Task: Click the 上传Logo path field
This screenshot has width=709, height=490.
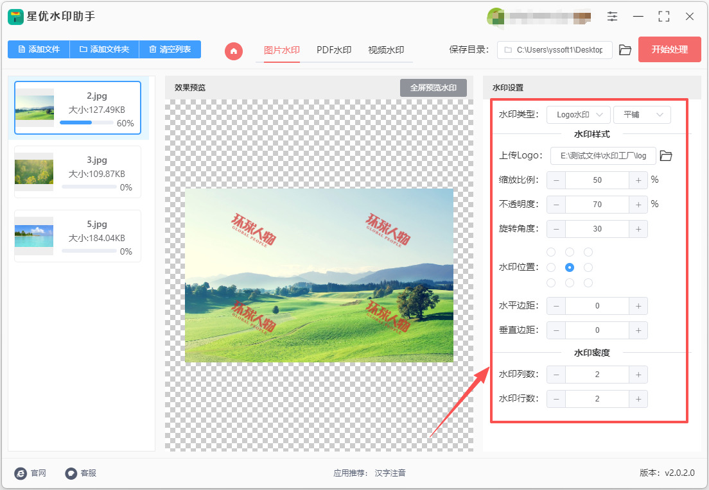Action: tap(603, 155)
